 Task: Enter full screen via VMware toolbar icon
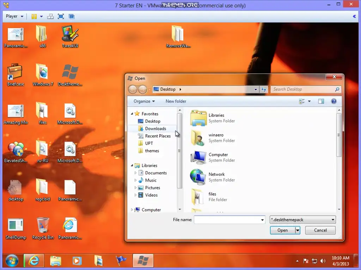click(x=60, y=16)
